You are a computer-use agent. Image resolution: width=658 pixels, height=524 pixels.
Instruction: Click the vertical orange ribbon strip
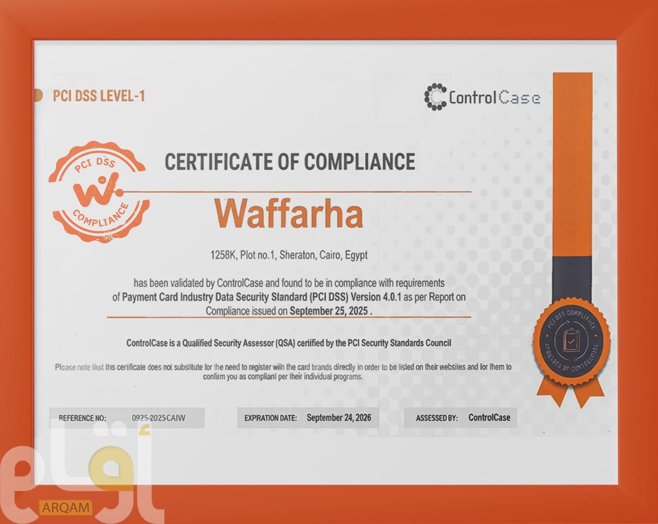tap(572, 164)
